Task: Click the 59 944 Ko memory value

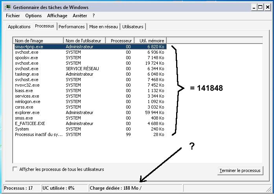Action: point(154,112)
